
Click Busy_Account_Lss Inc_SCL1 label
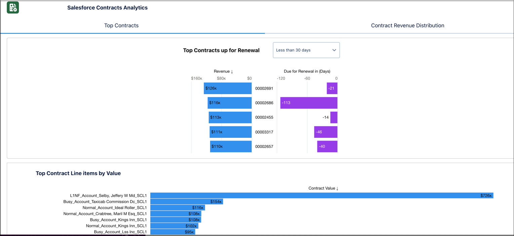120,232
